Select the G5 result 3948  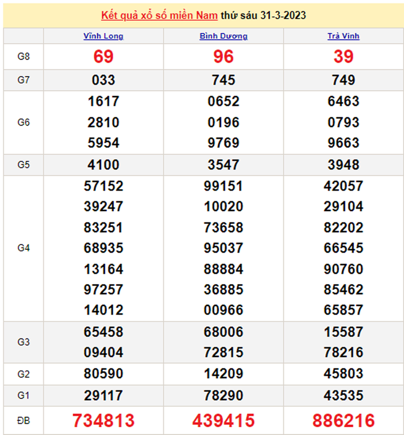click(343, 165)
